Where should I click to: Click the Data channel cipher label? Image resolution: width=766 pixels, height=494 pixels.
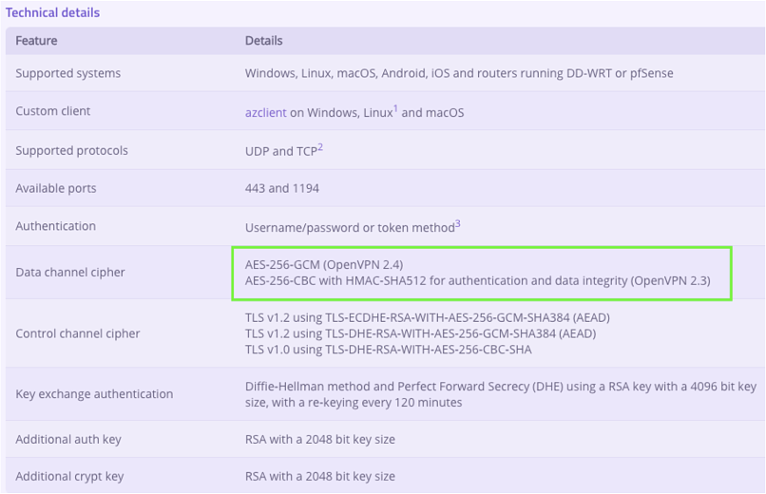tap(69, 272)
